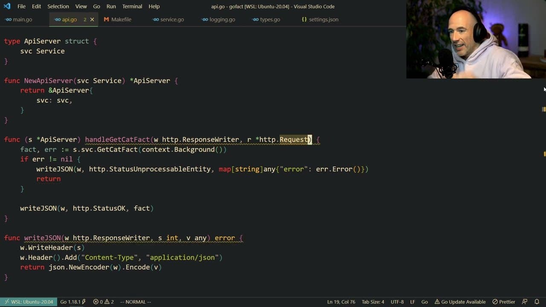Click the -- NORMAL -- vim mode indicator
The width and height of the screenshot is (546, 307).
click(136, 302)
